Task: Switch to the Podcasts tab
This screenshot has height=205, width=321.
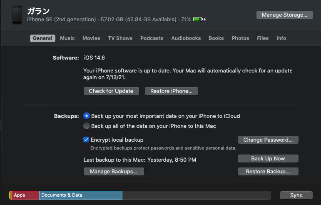Action: click(152, 38)
